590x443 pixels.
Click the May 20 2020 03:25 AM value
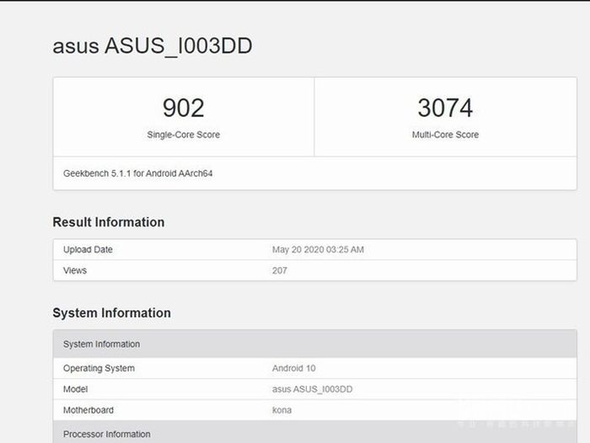318,250
